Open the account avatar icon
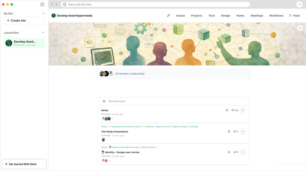 pos(299,4)
